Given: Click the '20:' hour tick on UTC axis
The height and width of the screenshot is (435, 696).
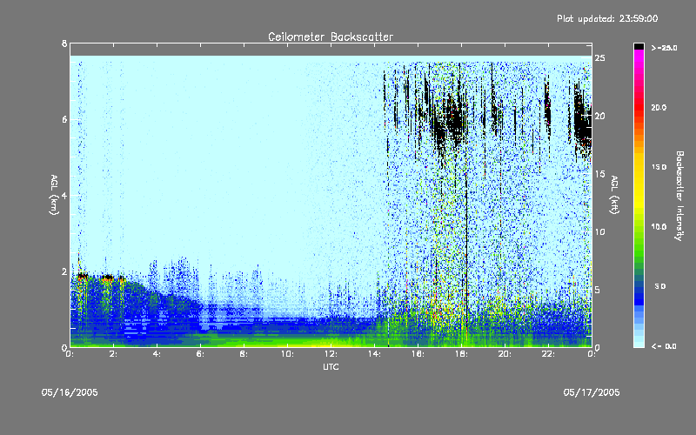Looking at the screenshot, I should [505, 354].
